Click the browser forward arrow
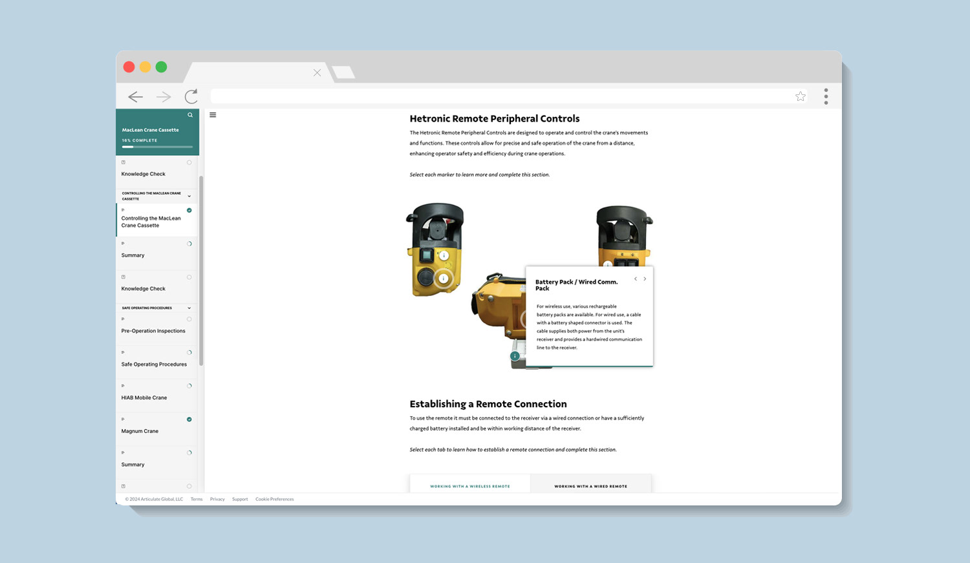 tap(164, 96)
